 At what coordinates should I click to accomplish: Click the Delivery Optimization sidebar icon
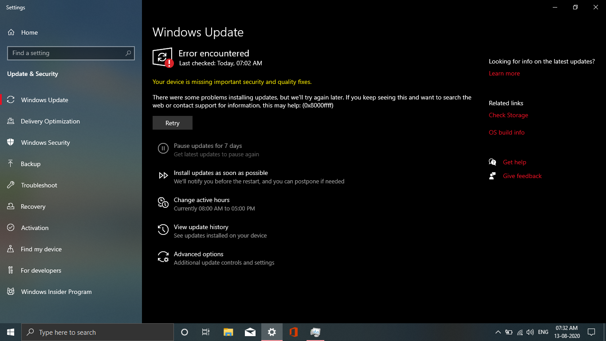point(11,121)
